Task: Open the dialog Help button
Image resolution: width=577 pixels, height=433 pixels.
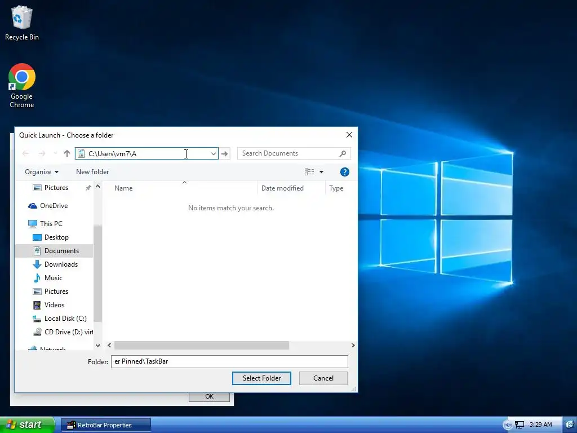Action: click(344, 172)
